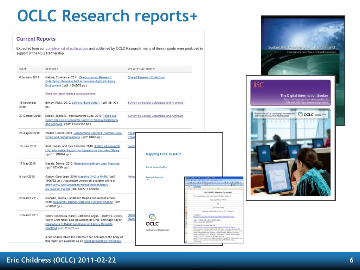Screen dimensions: 360x270
Task: Open 'Implications of MARC Tag Usage' link
Action: [x=79, y=226]
